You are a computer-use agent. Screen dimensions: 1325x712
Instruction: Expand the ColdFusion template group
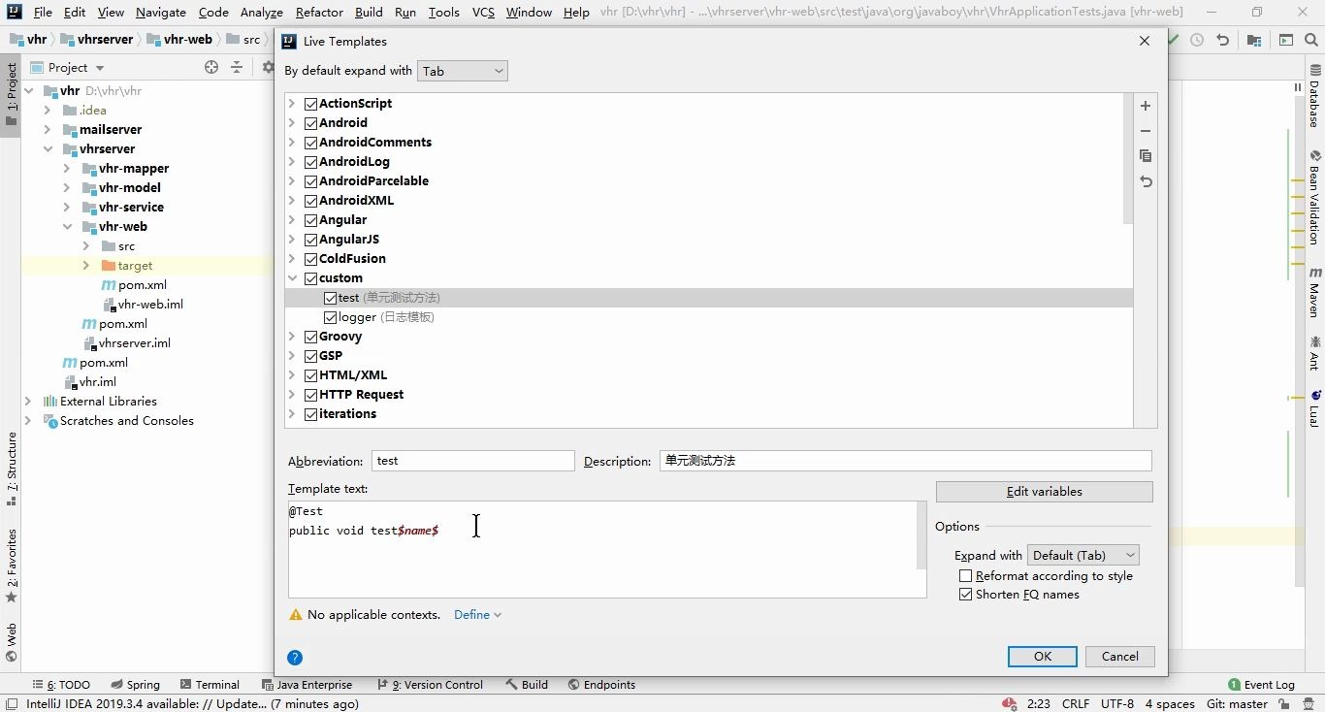pos(292,259)
